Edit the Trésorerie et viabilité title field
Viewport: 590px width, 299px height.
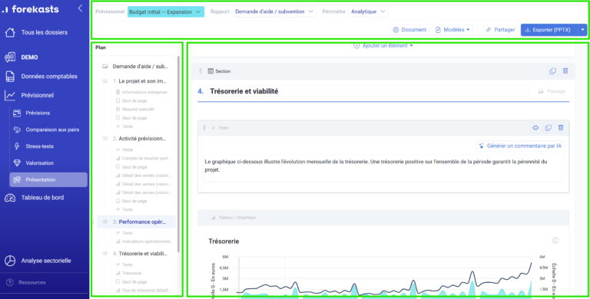[x=367, y=91]
